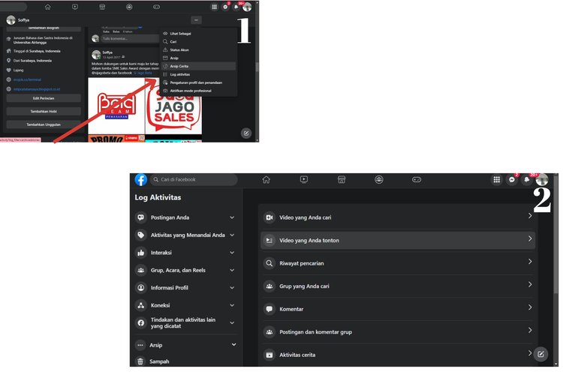Select "Arsip Cerita" in the dropdown menu
Screen dimensions: 563x375
[179, 66]
